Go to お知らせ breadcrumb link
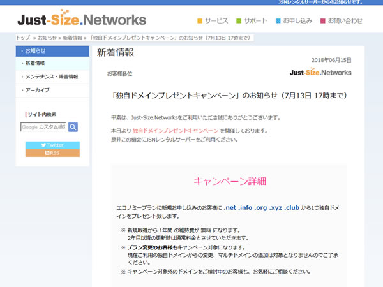This screenshot has height=287, width=383. point(47,38)
